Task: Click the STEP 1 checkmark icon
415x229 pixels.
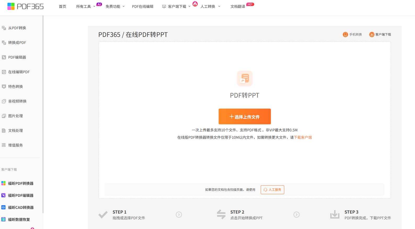Action: (103, 215)
